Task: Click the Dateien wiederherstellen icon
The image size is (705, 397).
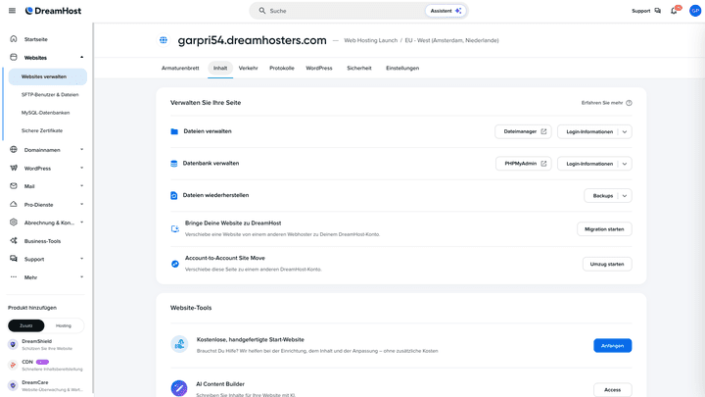Action: pos(174,195)
